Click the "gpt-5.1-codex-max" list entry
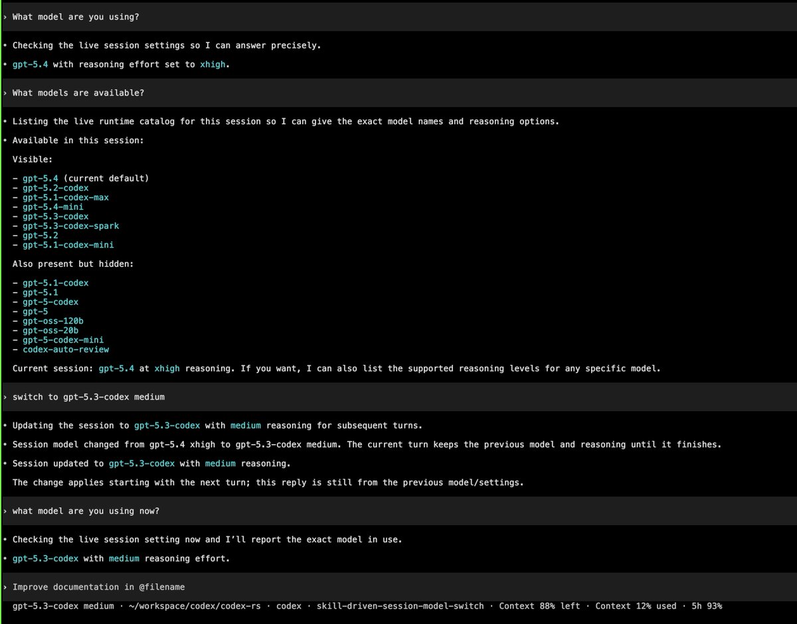 [66, 197]
